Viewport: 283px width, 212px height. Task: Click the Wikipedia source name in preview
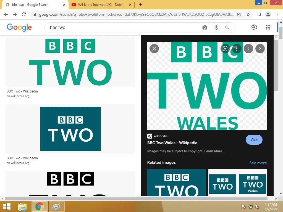point(161,136)
